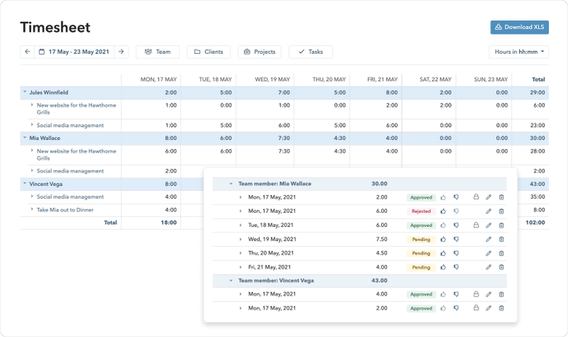The width and height of the screenshot is (568, 337).
Task: Approve the Wed, 19 May entry with thumbs up
Action: (x=443, y=239)
